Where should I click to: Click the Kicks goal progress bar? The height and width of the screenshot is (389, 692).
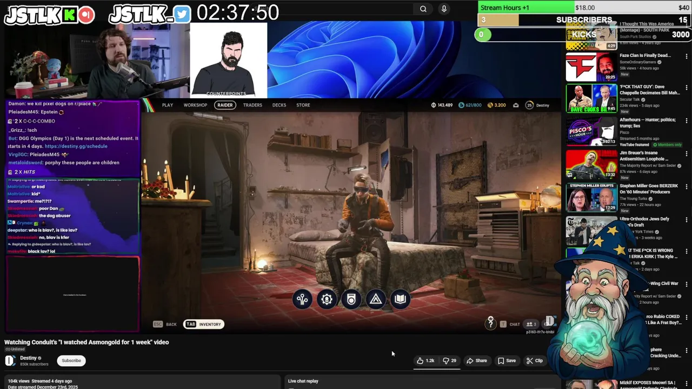click(583, 35)
